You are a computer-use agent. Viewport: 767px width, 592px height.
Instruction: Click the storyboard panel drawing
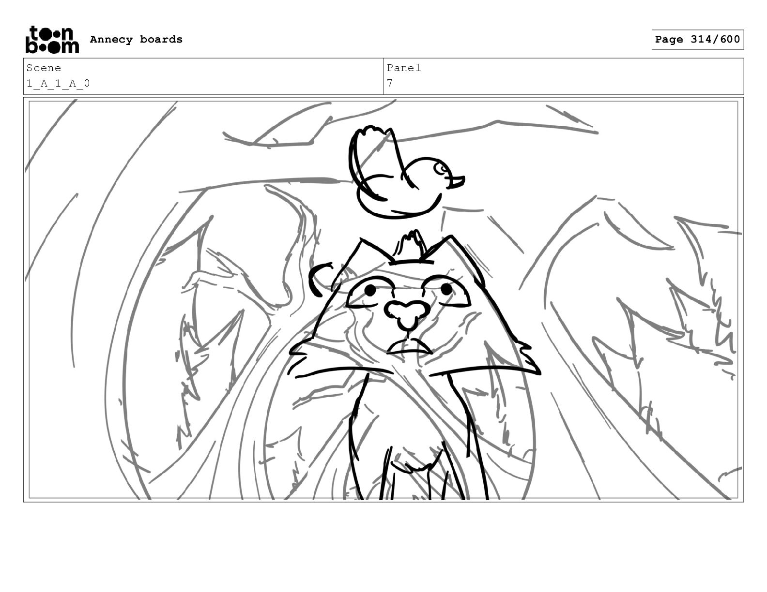383,300
